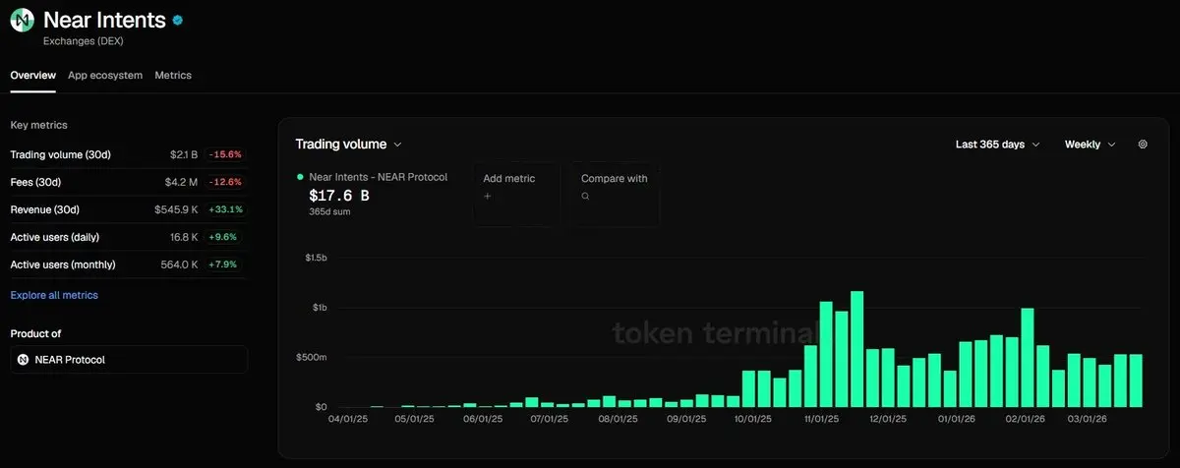1180x468 pixels.
Task: Click the Exchanges (DEX) category label
Action: (84, 41)
